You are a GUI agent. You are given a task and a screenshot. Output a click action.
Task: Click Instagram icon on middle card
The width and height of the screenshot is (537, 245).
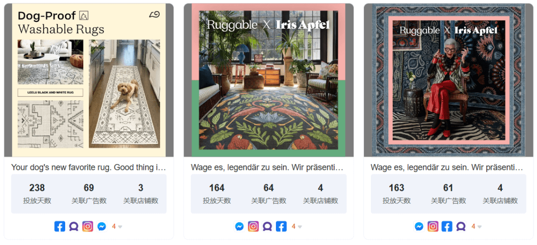254,226
